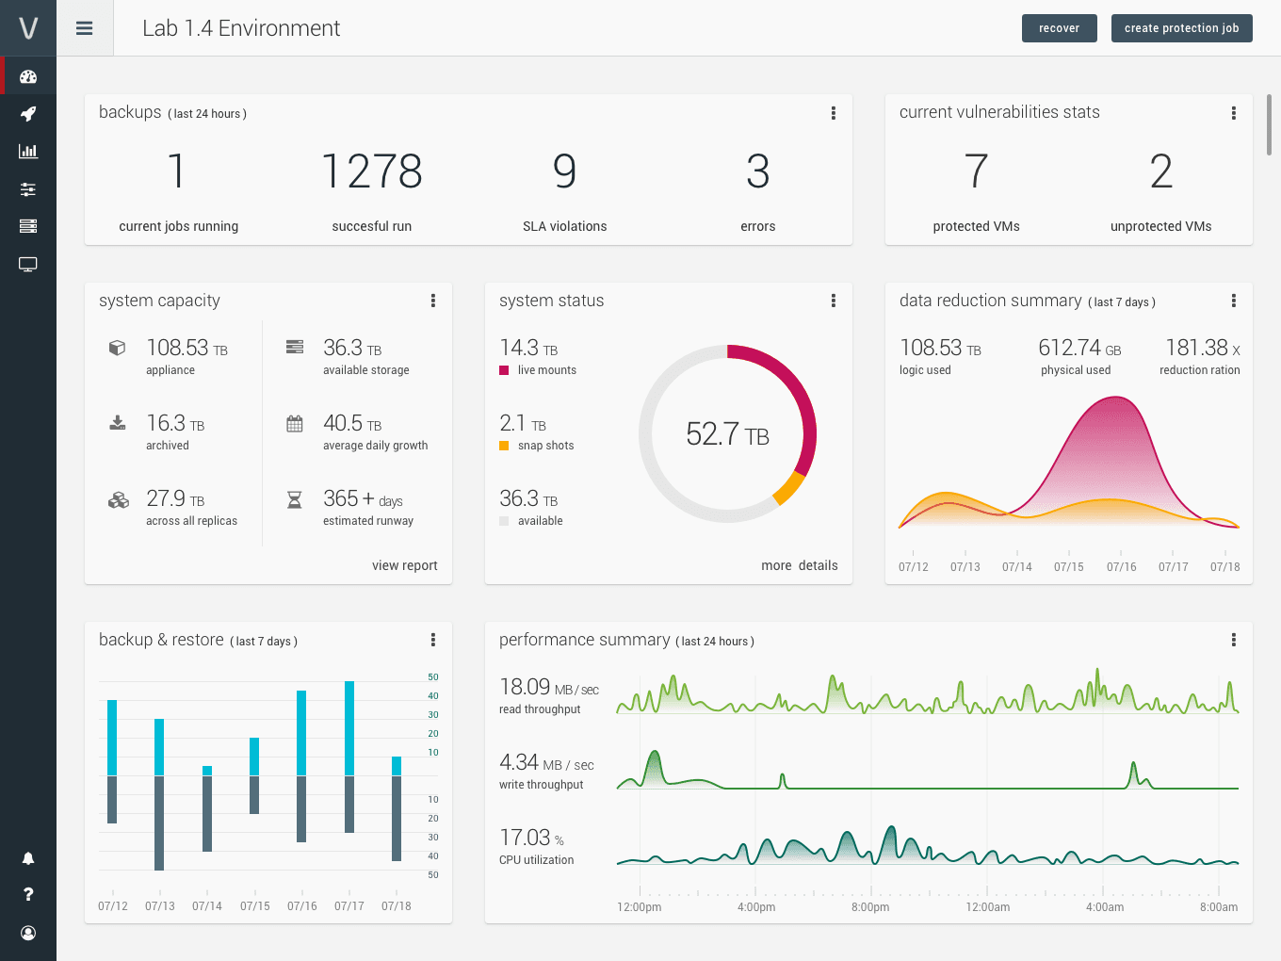The height and width of the screenshot is (961, 1281).
Task: Open the more details link
Action: tap(800, 565)
